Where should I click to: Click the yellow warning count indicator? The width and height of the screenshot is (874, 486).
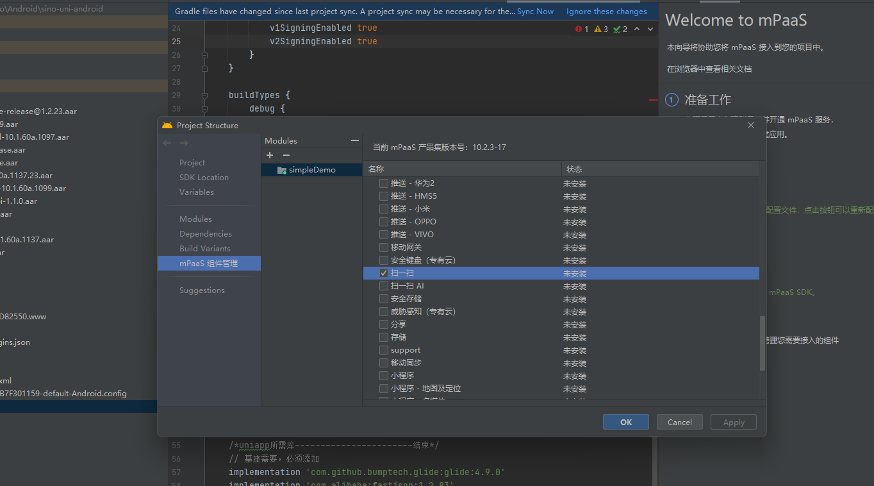pyautogui.click(x=601, y=29)
